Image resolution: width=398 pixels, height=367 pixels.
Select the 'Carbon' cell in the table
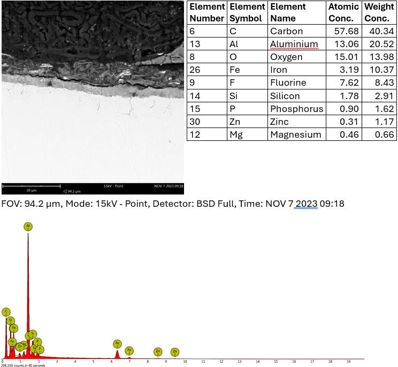tap(297, 31)
